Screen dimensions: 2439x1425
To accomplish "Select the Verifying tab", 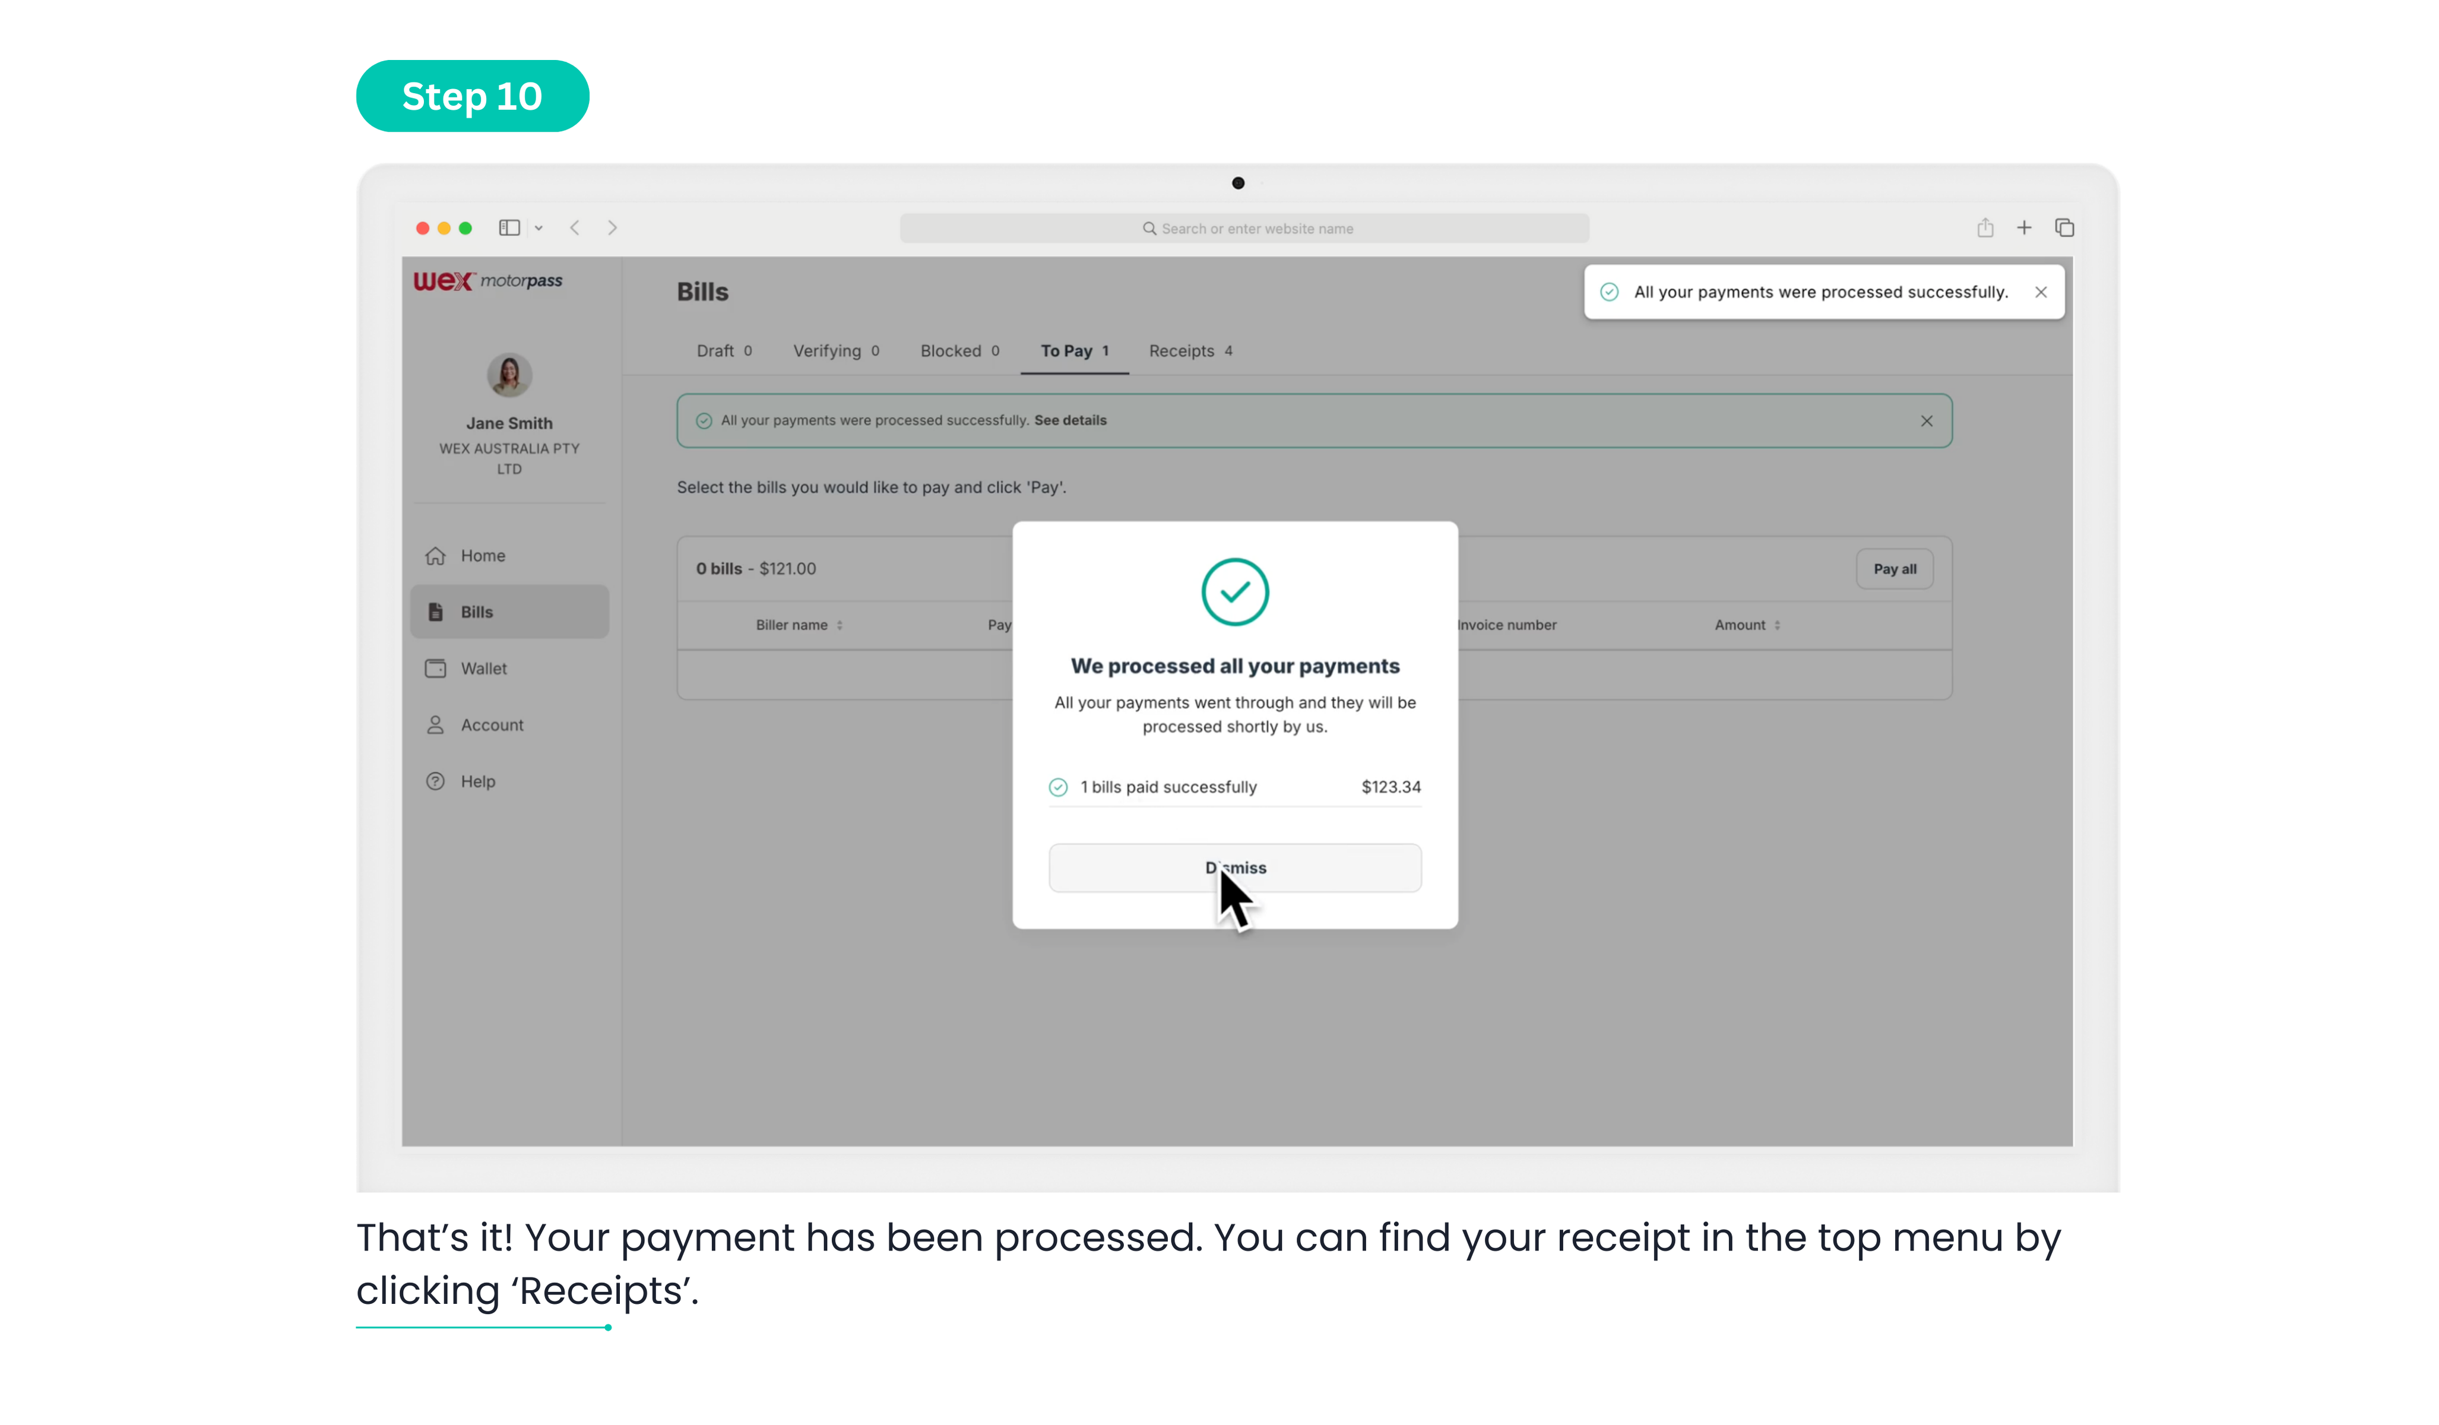I will click(x=835, y=351).
